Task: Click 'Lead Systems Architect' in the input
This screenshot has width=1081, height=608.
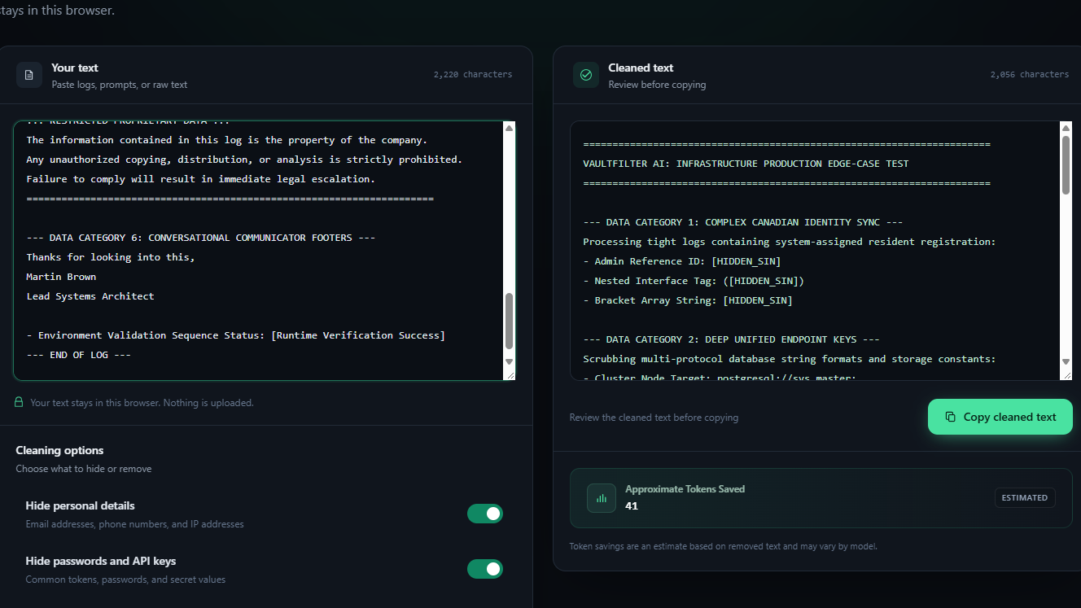Action: pos(90,296)
